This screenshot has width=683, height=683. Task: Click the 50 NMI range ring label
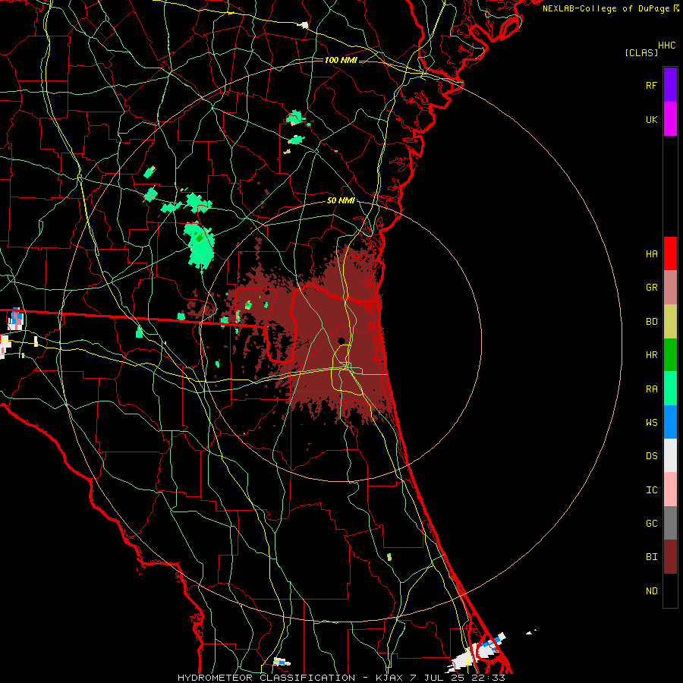tap(341, 200)
